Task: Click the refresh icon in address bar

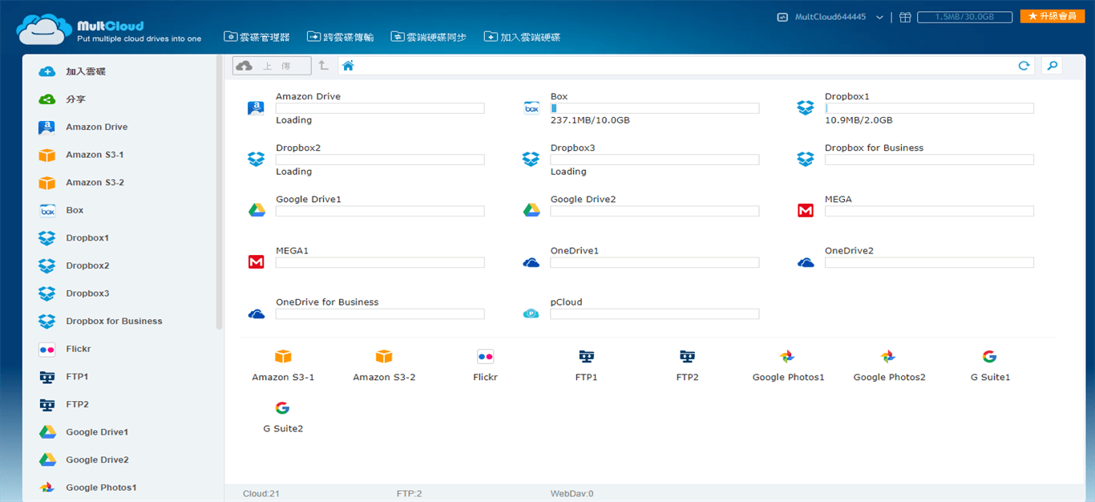Action: 1024,66
